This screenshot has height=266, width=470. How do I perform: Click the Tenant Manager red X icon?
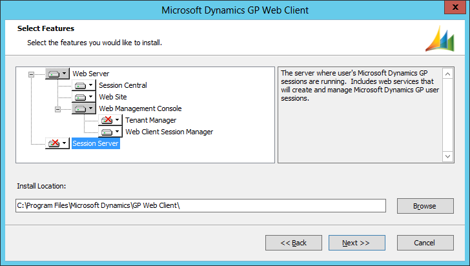pos(110,120)
